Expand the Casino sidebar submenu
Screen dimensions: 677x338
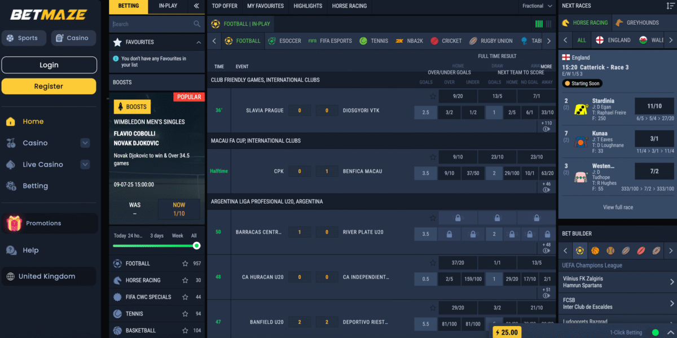tap(85, 143)
